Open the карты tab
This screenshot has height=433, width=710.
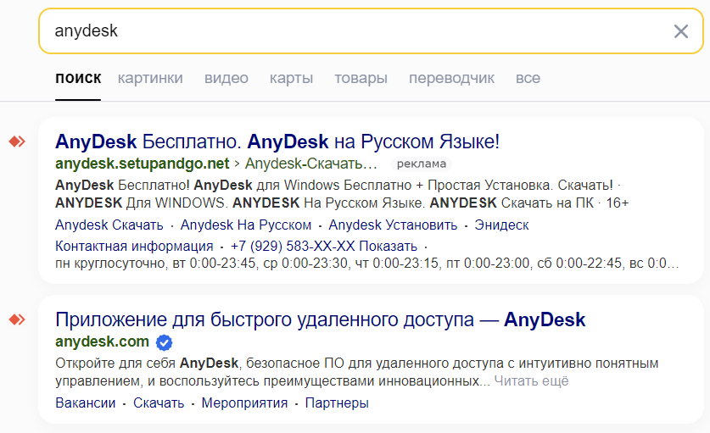pyautogui.click(x=291, y=78)
